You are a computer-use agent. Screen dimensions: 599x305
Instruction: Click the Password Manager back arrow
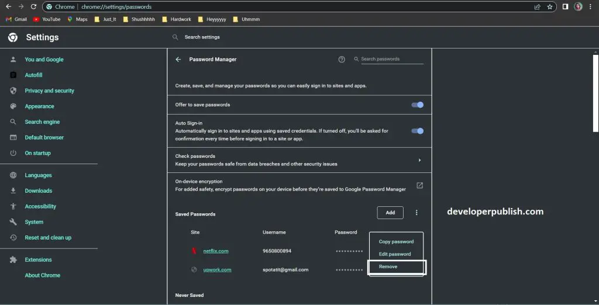(178, 59)
